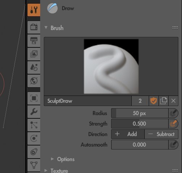
Task: Open the View Layer properties icon
Action: tap(34, 54)
